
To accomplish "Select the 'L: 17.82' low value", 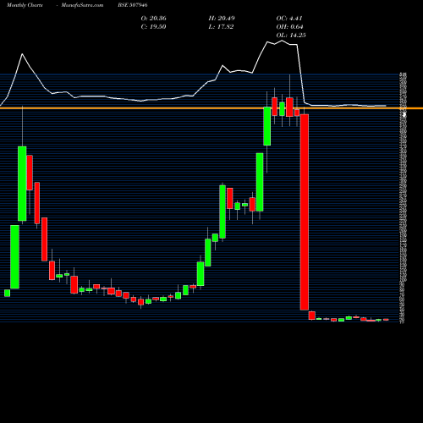I will [x=221, y=26].
